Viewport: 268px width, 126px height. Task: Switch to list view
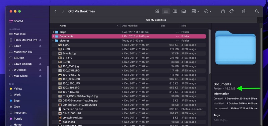[166, 11]
